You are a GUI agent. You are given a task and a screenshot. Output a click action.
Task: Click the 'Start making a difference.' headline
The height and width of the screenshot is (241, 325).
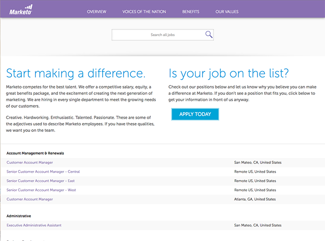point(76,73)
